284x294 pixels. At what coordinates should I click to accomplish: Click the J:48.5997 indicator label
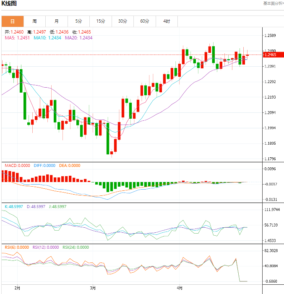coord(57,207)
